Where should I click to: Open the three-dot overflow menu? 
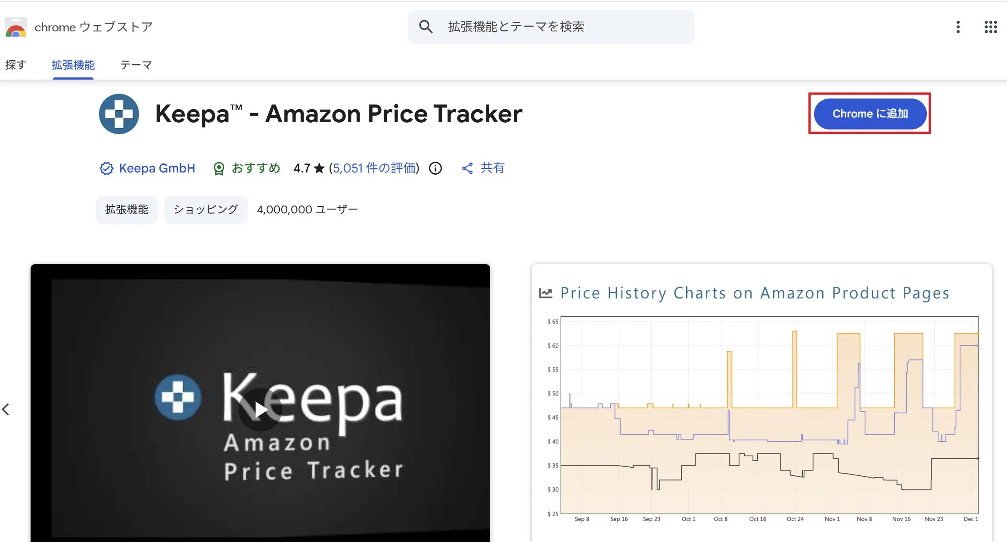tap(958, 27)
